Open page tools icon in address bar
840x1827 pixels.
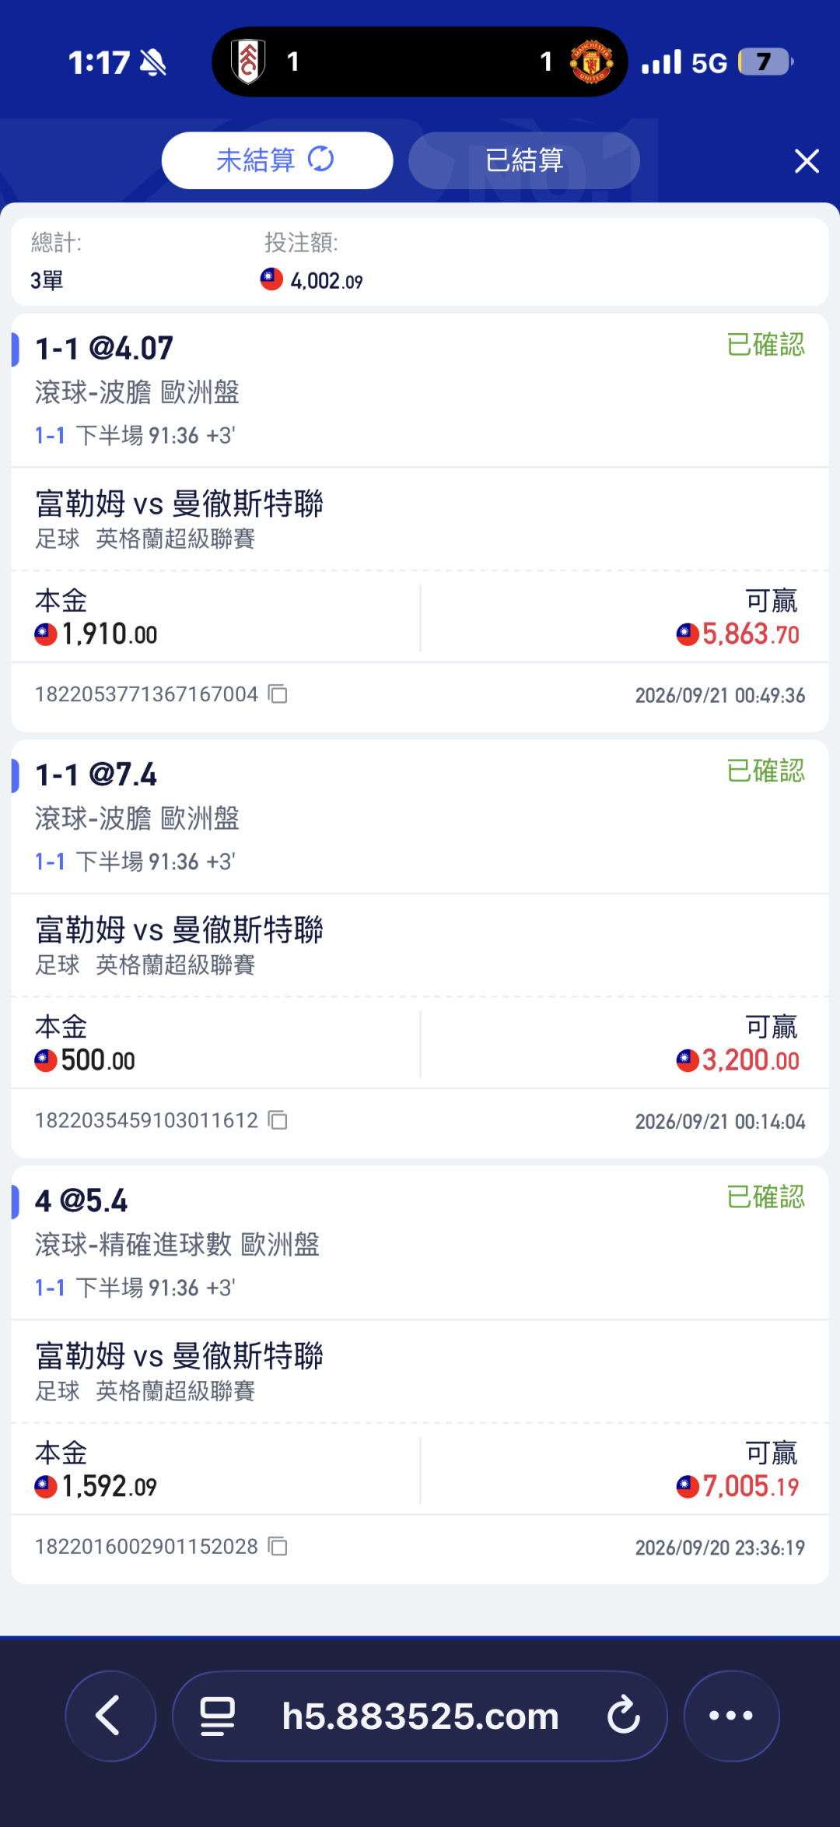[218, 1716]
